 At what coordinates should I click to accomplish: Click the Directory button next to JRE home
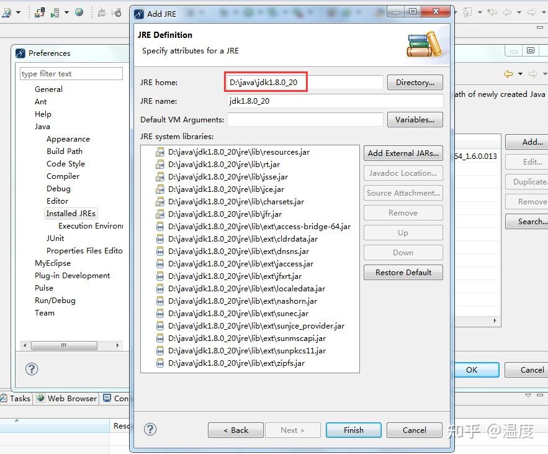[x=415, y=82]
